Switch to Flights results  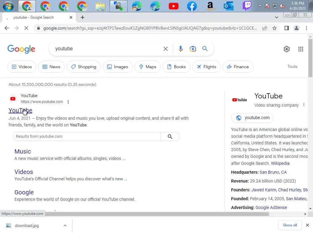click(206, 67)
